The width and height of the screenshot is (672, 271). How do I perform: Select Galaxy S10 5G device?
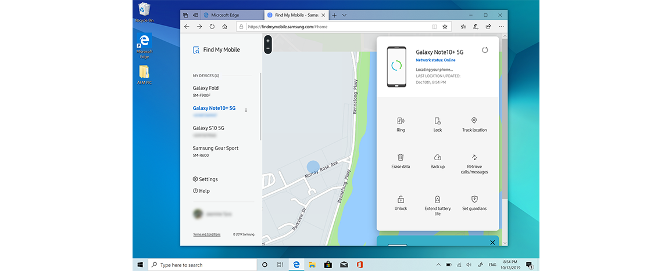209,131
